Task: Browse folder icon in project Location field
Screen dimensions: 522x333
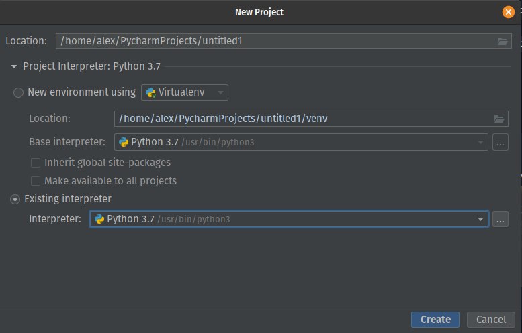Action: click(503, 41)
